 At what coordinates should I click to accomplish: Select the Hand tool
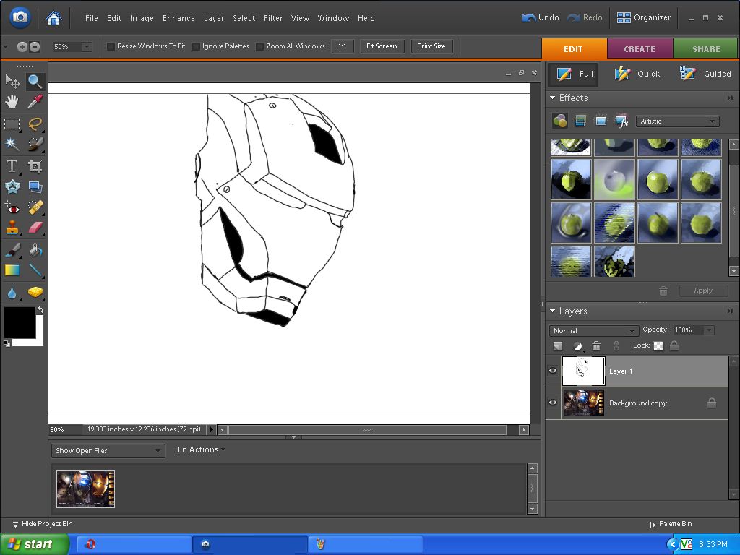tap(12, 102)
